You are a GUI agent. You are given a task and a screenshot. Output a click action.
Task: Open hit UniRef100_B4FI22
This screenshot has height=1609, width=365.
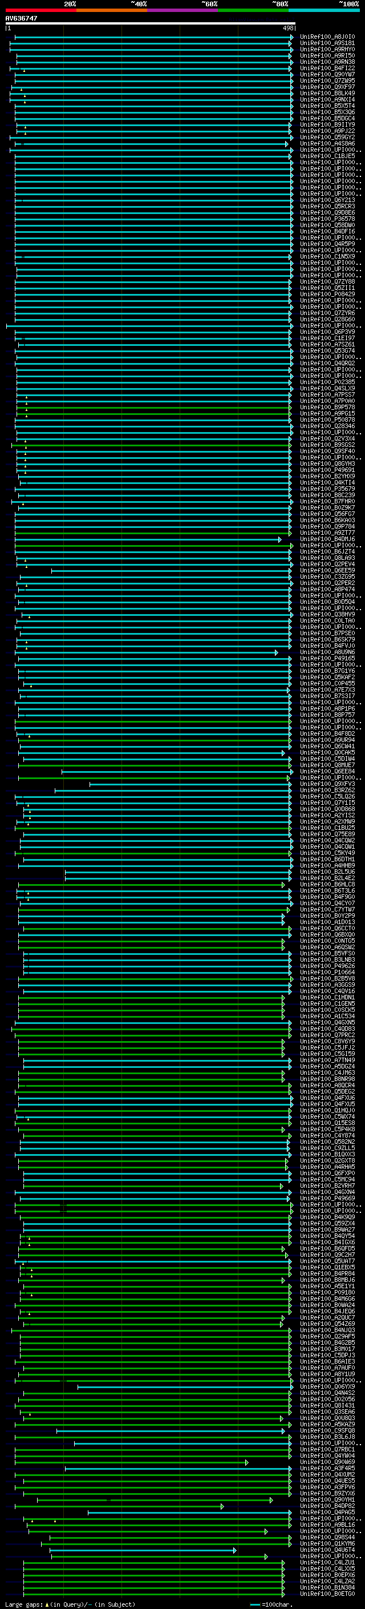pos(327,68)
